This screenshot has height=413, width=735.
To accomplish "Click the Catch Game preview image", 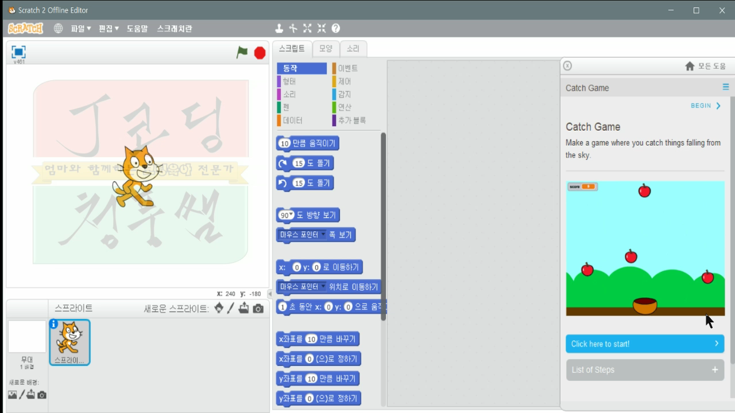I will (x=645, y=248).
